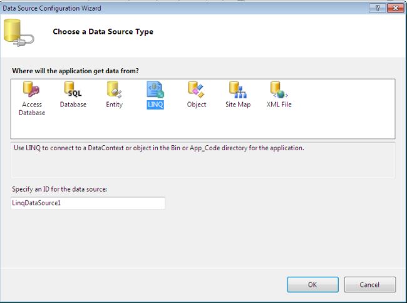
Task: Click the highlighted "LINQ" text label
Action: click(155, 105)
